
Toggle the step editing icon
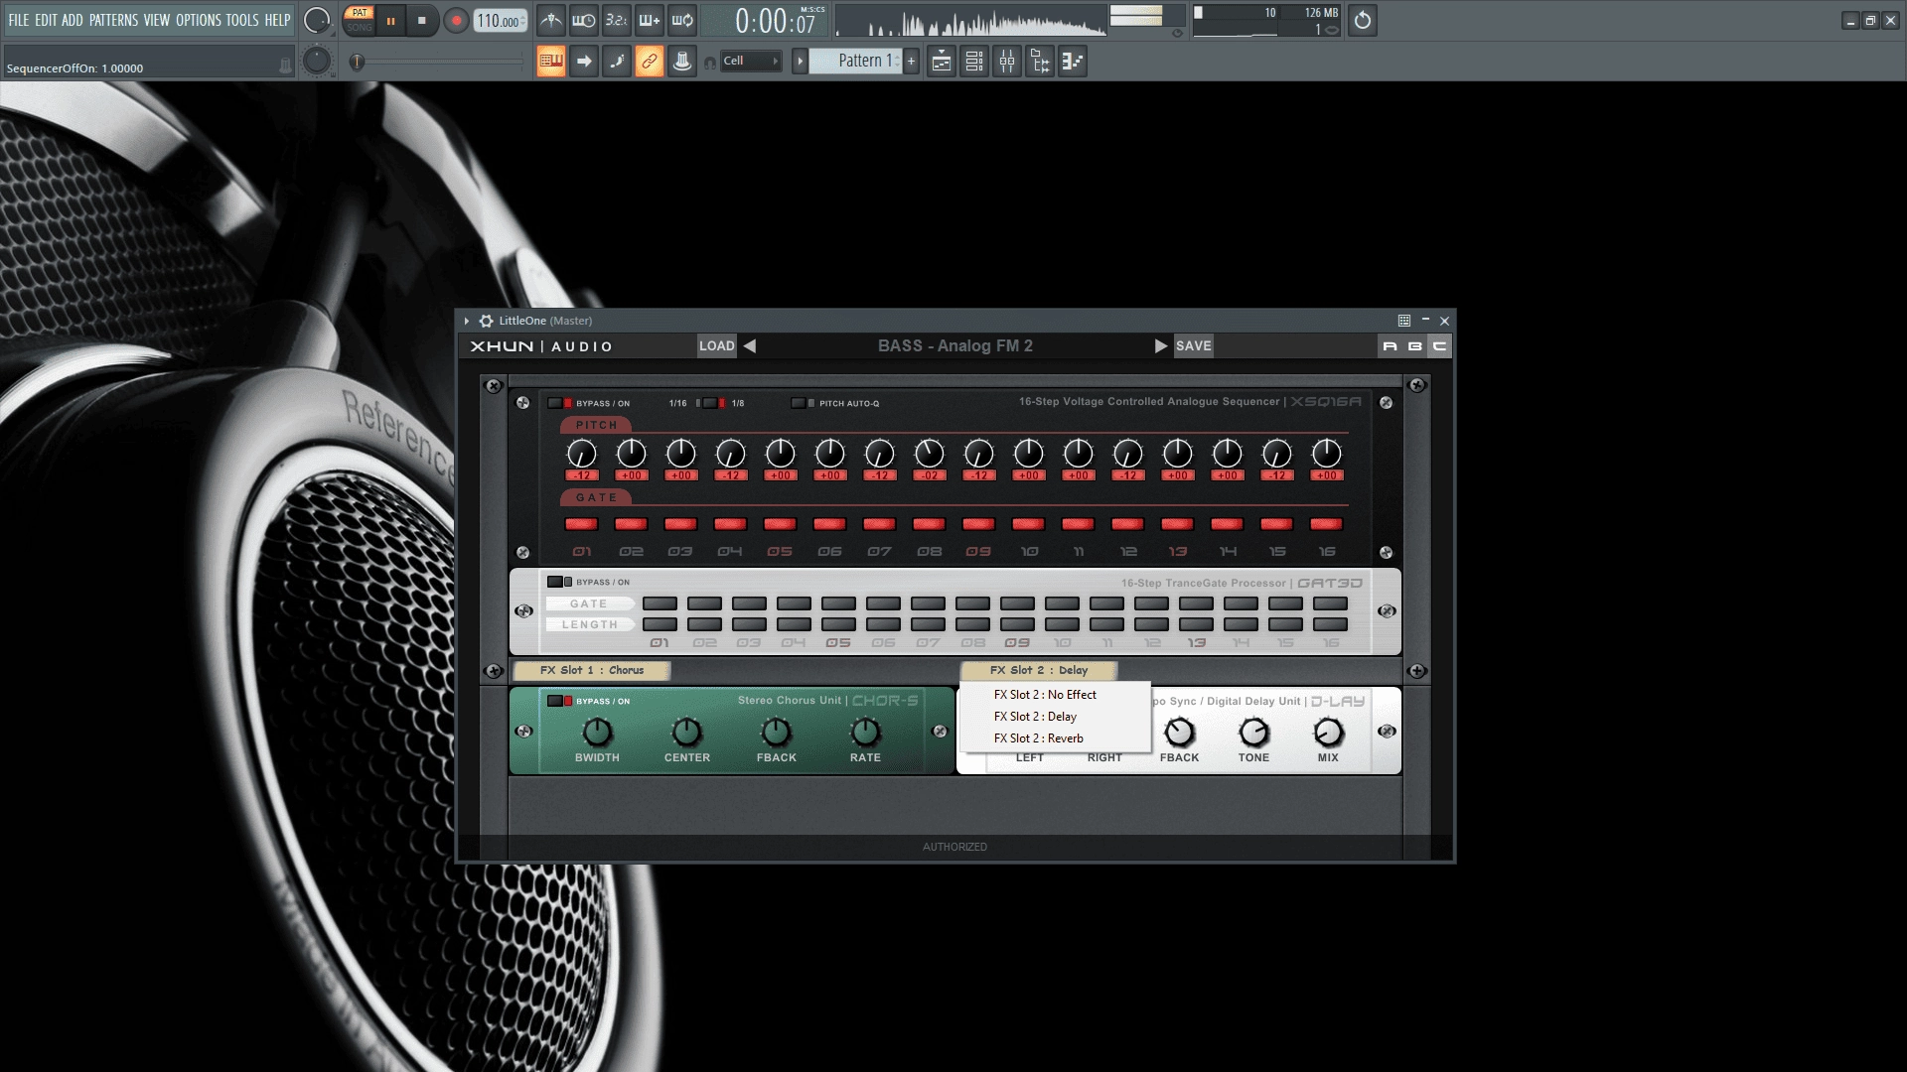(x=617, y=62)
